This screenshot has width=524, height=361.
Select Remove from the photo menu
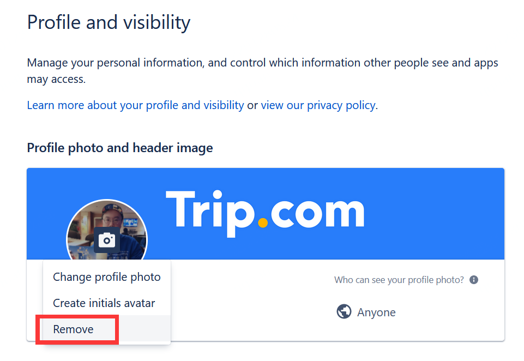coord(73,329)
